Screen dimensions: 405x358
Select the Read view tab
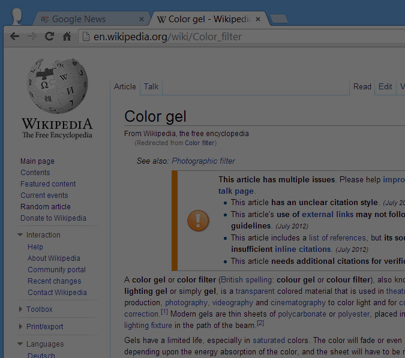[x=362, y=87]
